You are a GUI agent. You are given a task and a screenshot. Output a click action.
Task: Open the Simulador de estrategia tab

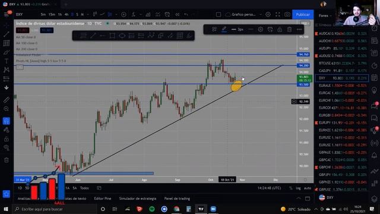(138, 199)
